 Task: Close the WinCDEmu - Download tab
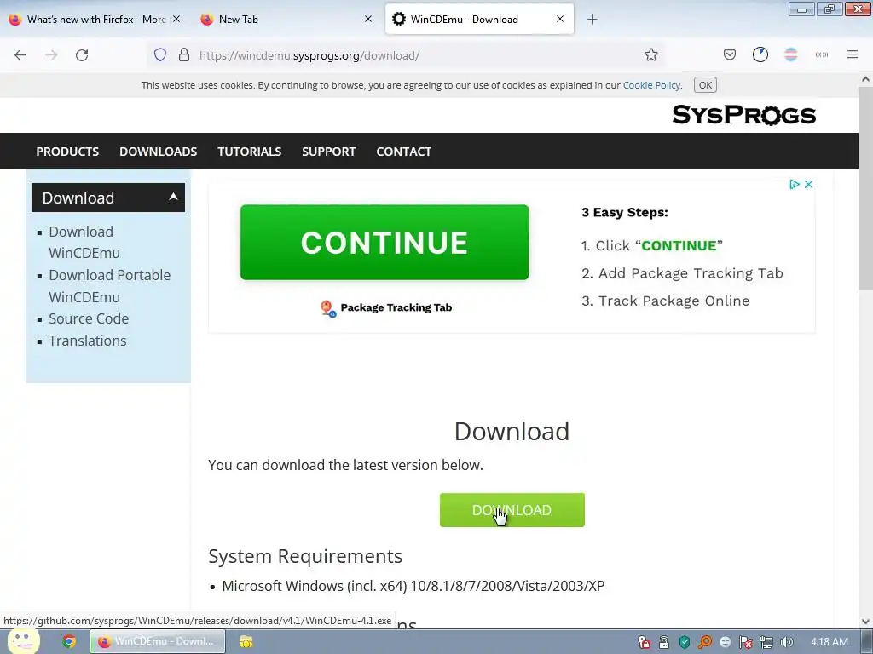coord(560,19)
